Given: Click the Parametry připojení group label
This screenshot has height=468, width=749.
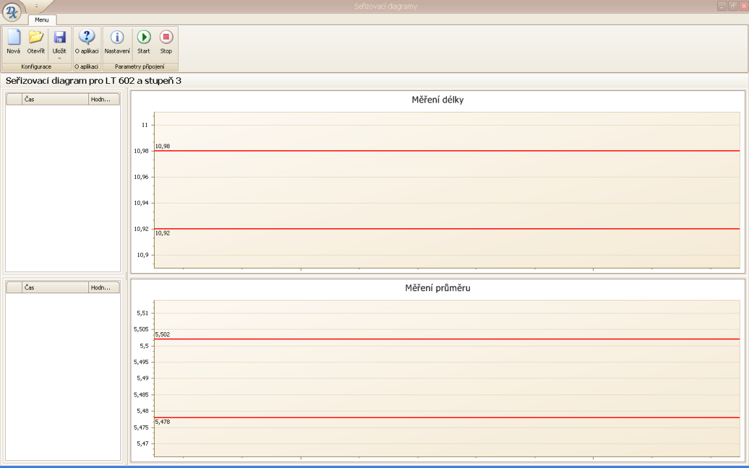Looking at the screenshot, I should pyautogui.click(x=140, y=67).
